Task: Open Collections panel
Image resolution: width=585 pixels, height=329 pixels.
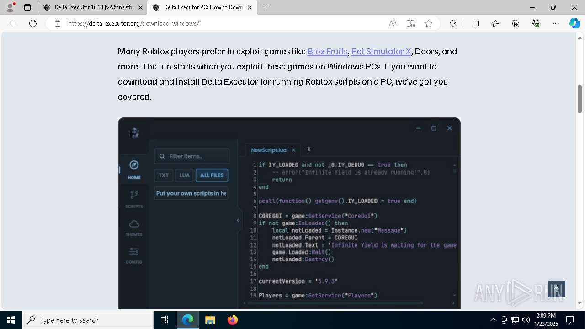Action: (x=516, y=23)
